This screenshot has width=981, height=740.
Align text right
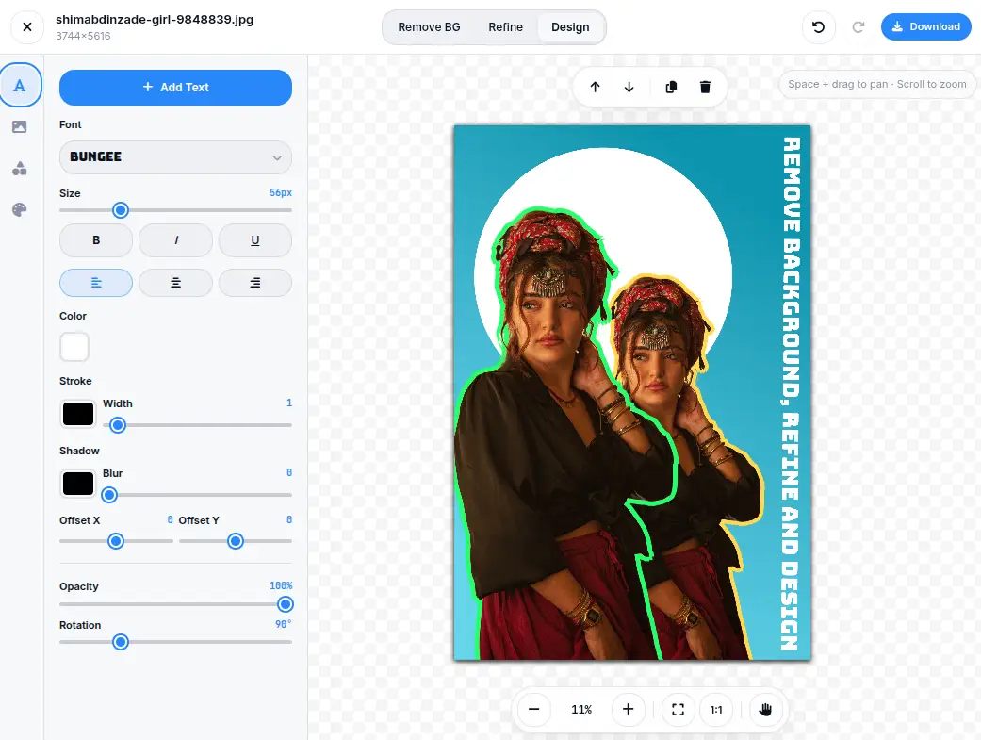click(x=255, y=283)
